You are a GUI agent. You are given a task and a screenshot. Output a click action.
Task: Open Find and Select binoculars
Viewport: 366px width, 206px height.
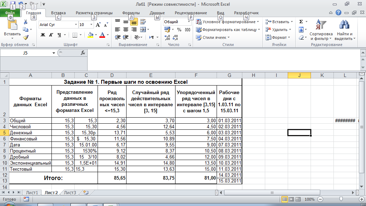tap(345, 30)
